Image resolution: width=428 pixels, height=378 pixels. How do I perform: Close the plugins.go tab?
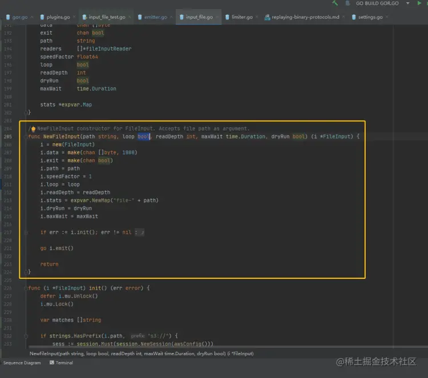[x=74, y=17]
